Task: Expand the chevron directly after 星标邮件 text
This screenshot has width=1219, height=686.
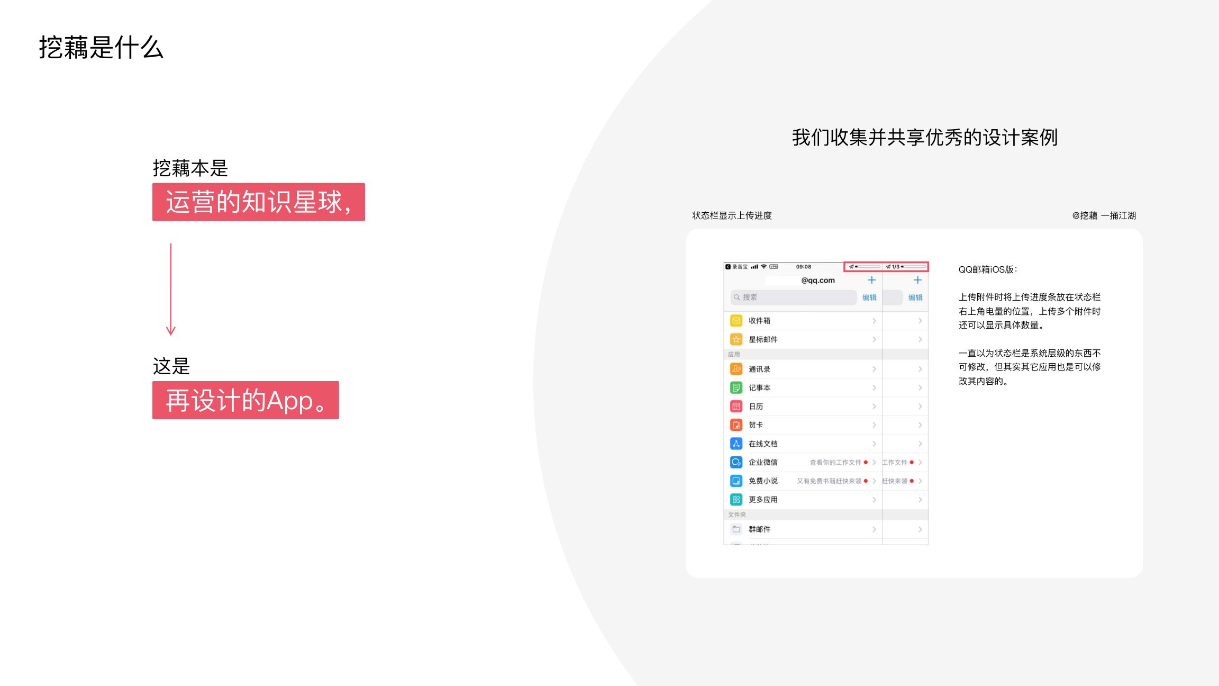Action: (x=874, y=339)
